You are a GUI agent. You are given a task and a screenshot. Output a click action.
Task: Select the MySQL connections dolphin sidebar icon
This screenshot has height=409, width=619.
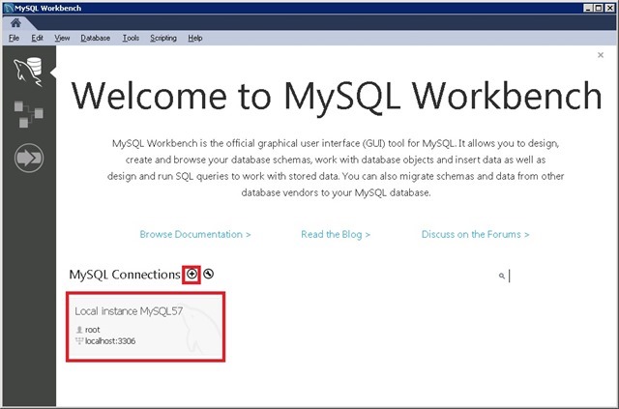click(x=28, y=72)
